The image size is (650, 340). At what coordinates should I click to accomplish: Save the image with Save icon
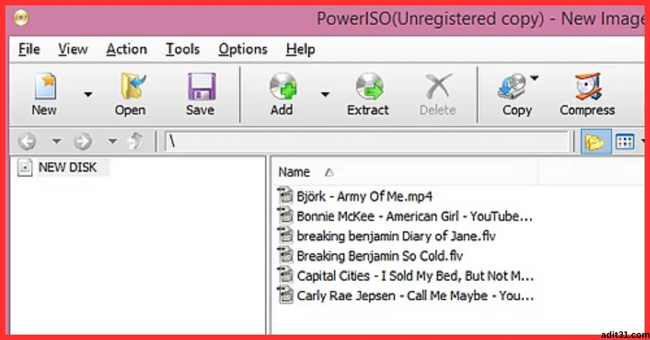(x=201, y=87)
